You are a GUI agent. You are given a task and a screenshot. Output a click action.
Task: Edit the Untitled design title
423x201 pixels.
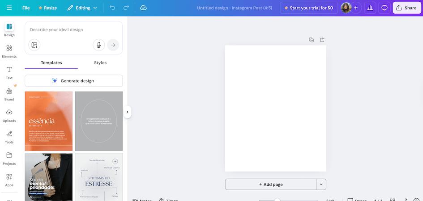pyautogui.click(x=235, y=8)
